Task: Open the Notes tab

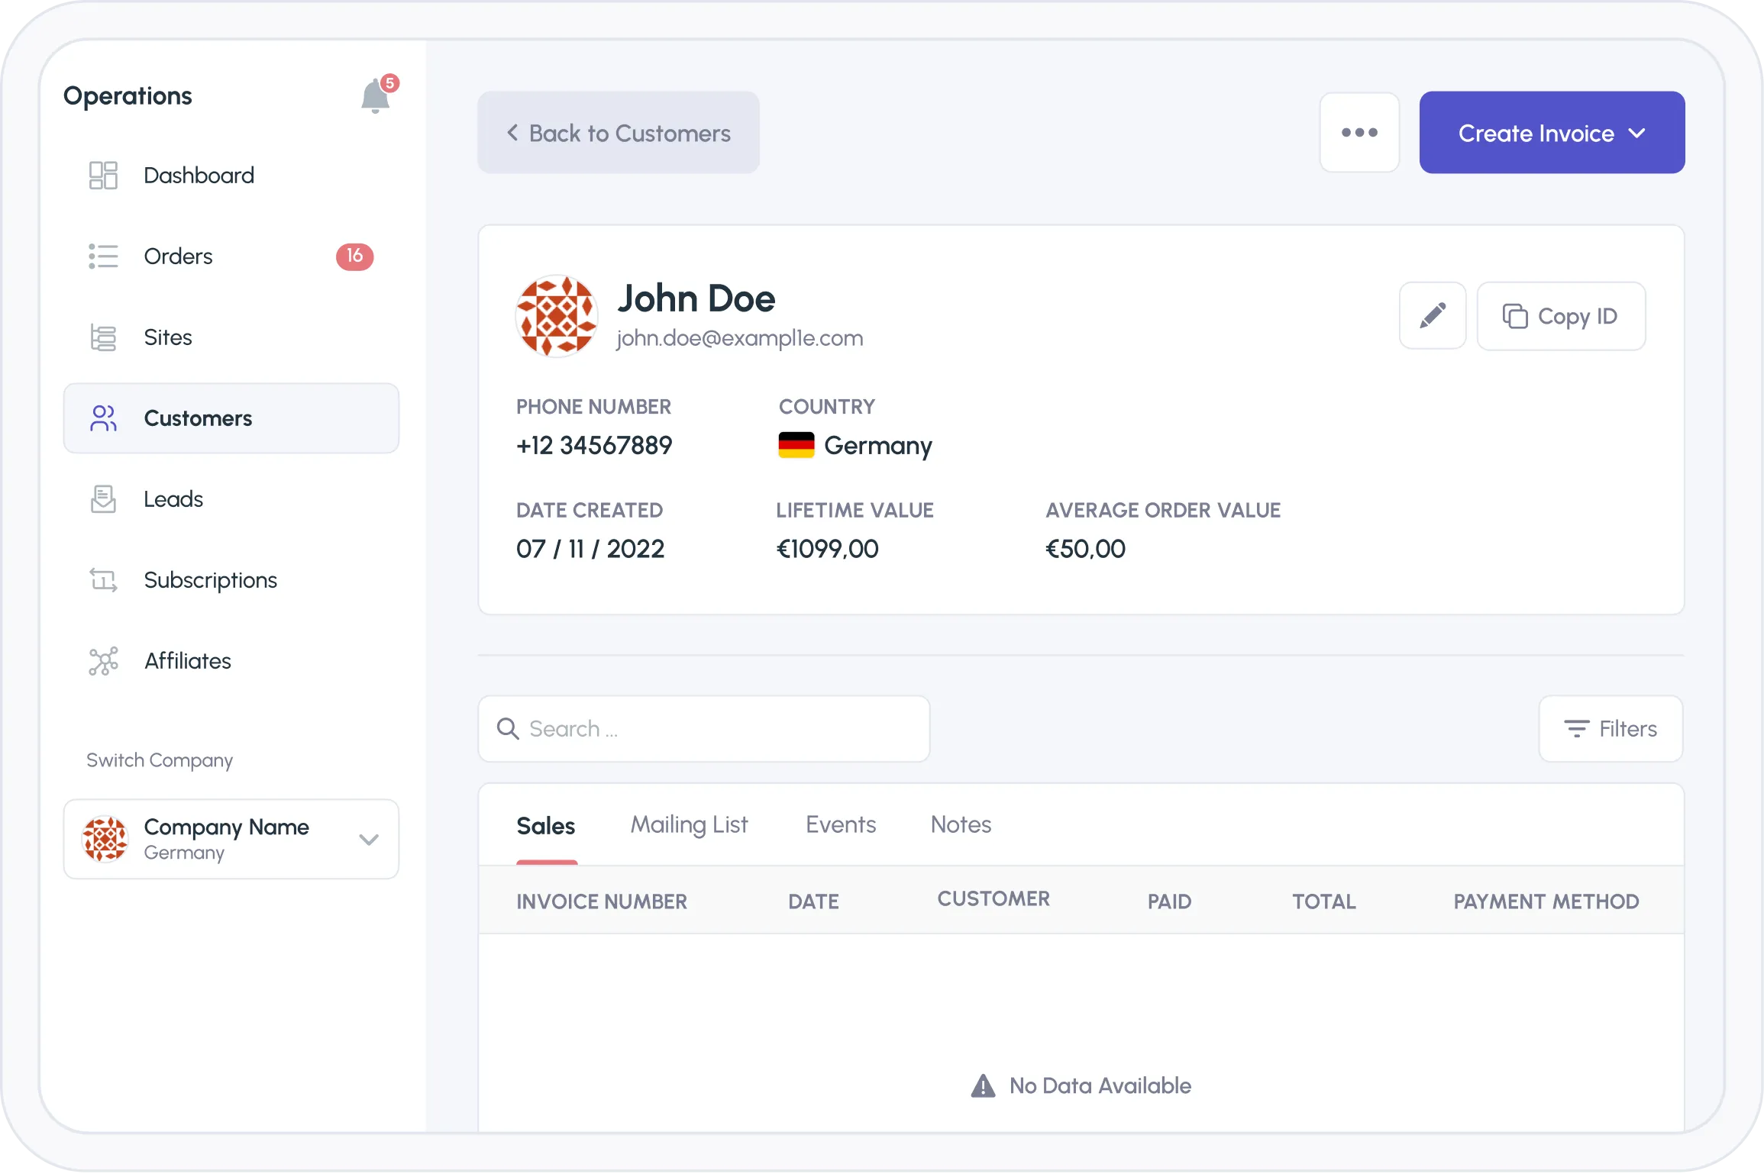Action: point(961,825)
